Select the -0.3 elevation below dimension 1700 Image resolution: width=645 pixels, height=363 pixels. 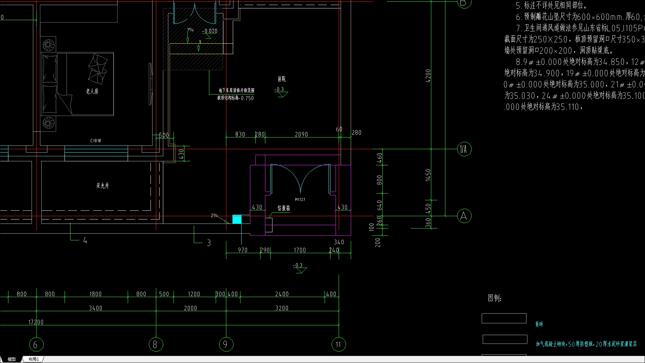point(298,266)
